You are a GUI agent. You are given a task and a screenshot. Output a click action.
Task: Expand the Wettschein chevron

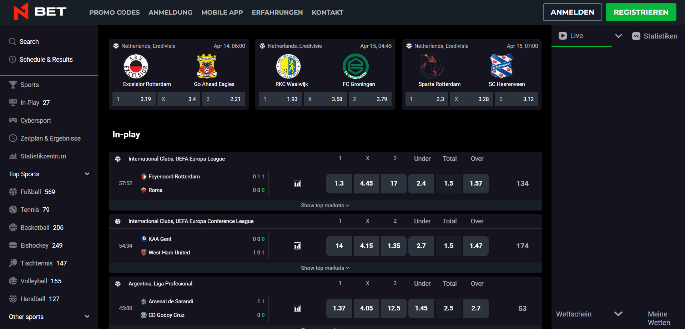(x=618, y=314)
